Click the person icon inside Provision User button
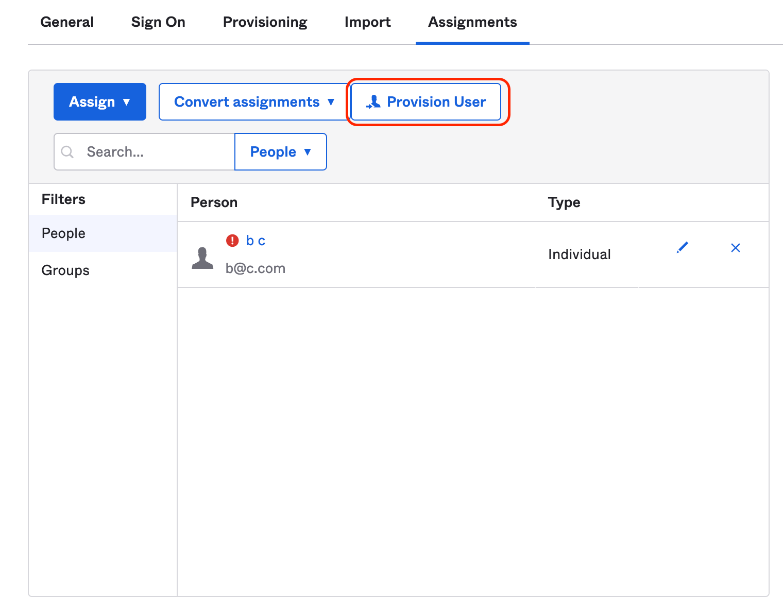The width and height of the screenshot is (783, 612). [372, 101]
